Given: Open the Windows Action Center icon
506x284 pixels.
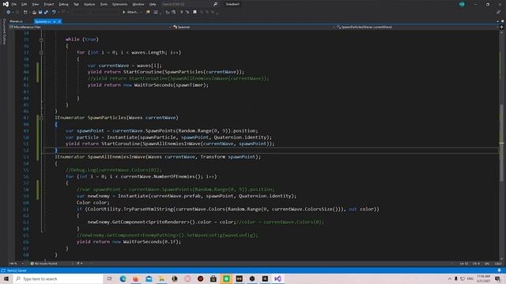Looking at the screenshot, I should pyautogui.click(x=498, y=278).
